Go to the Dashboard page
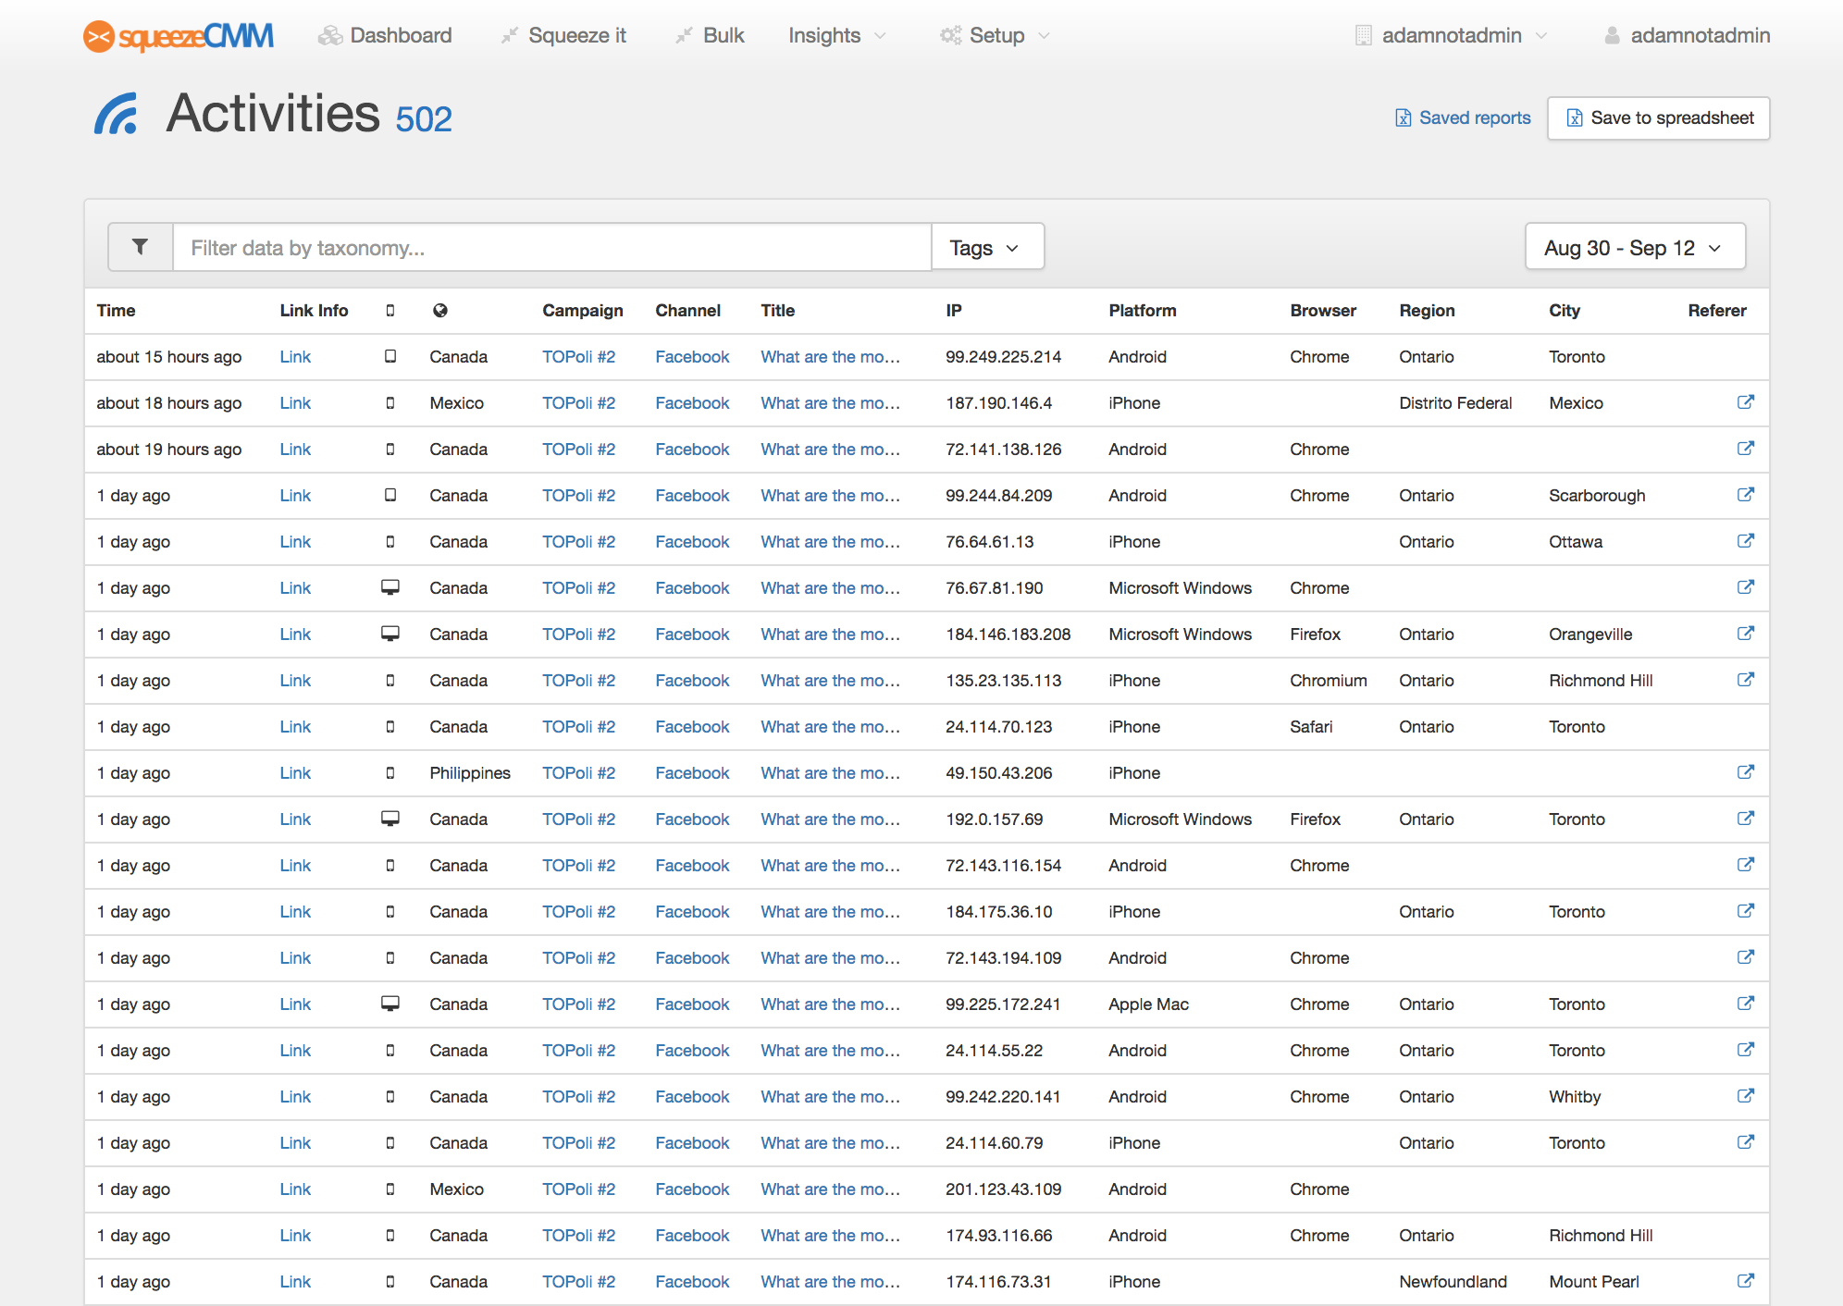This screenshot has height=1306, width=1843. click(x=386, y=36)
